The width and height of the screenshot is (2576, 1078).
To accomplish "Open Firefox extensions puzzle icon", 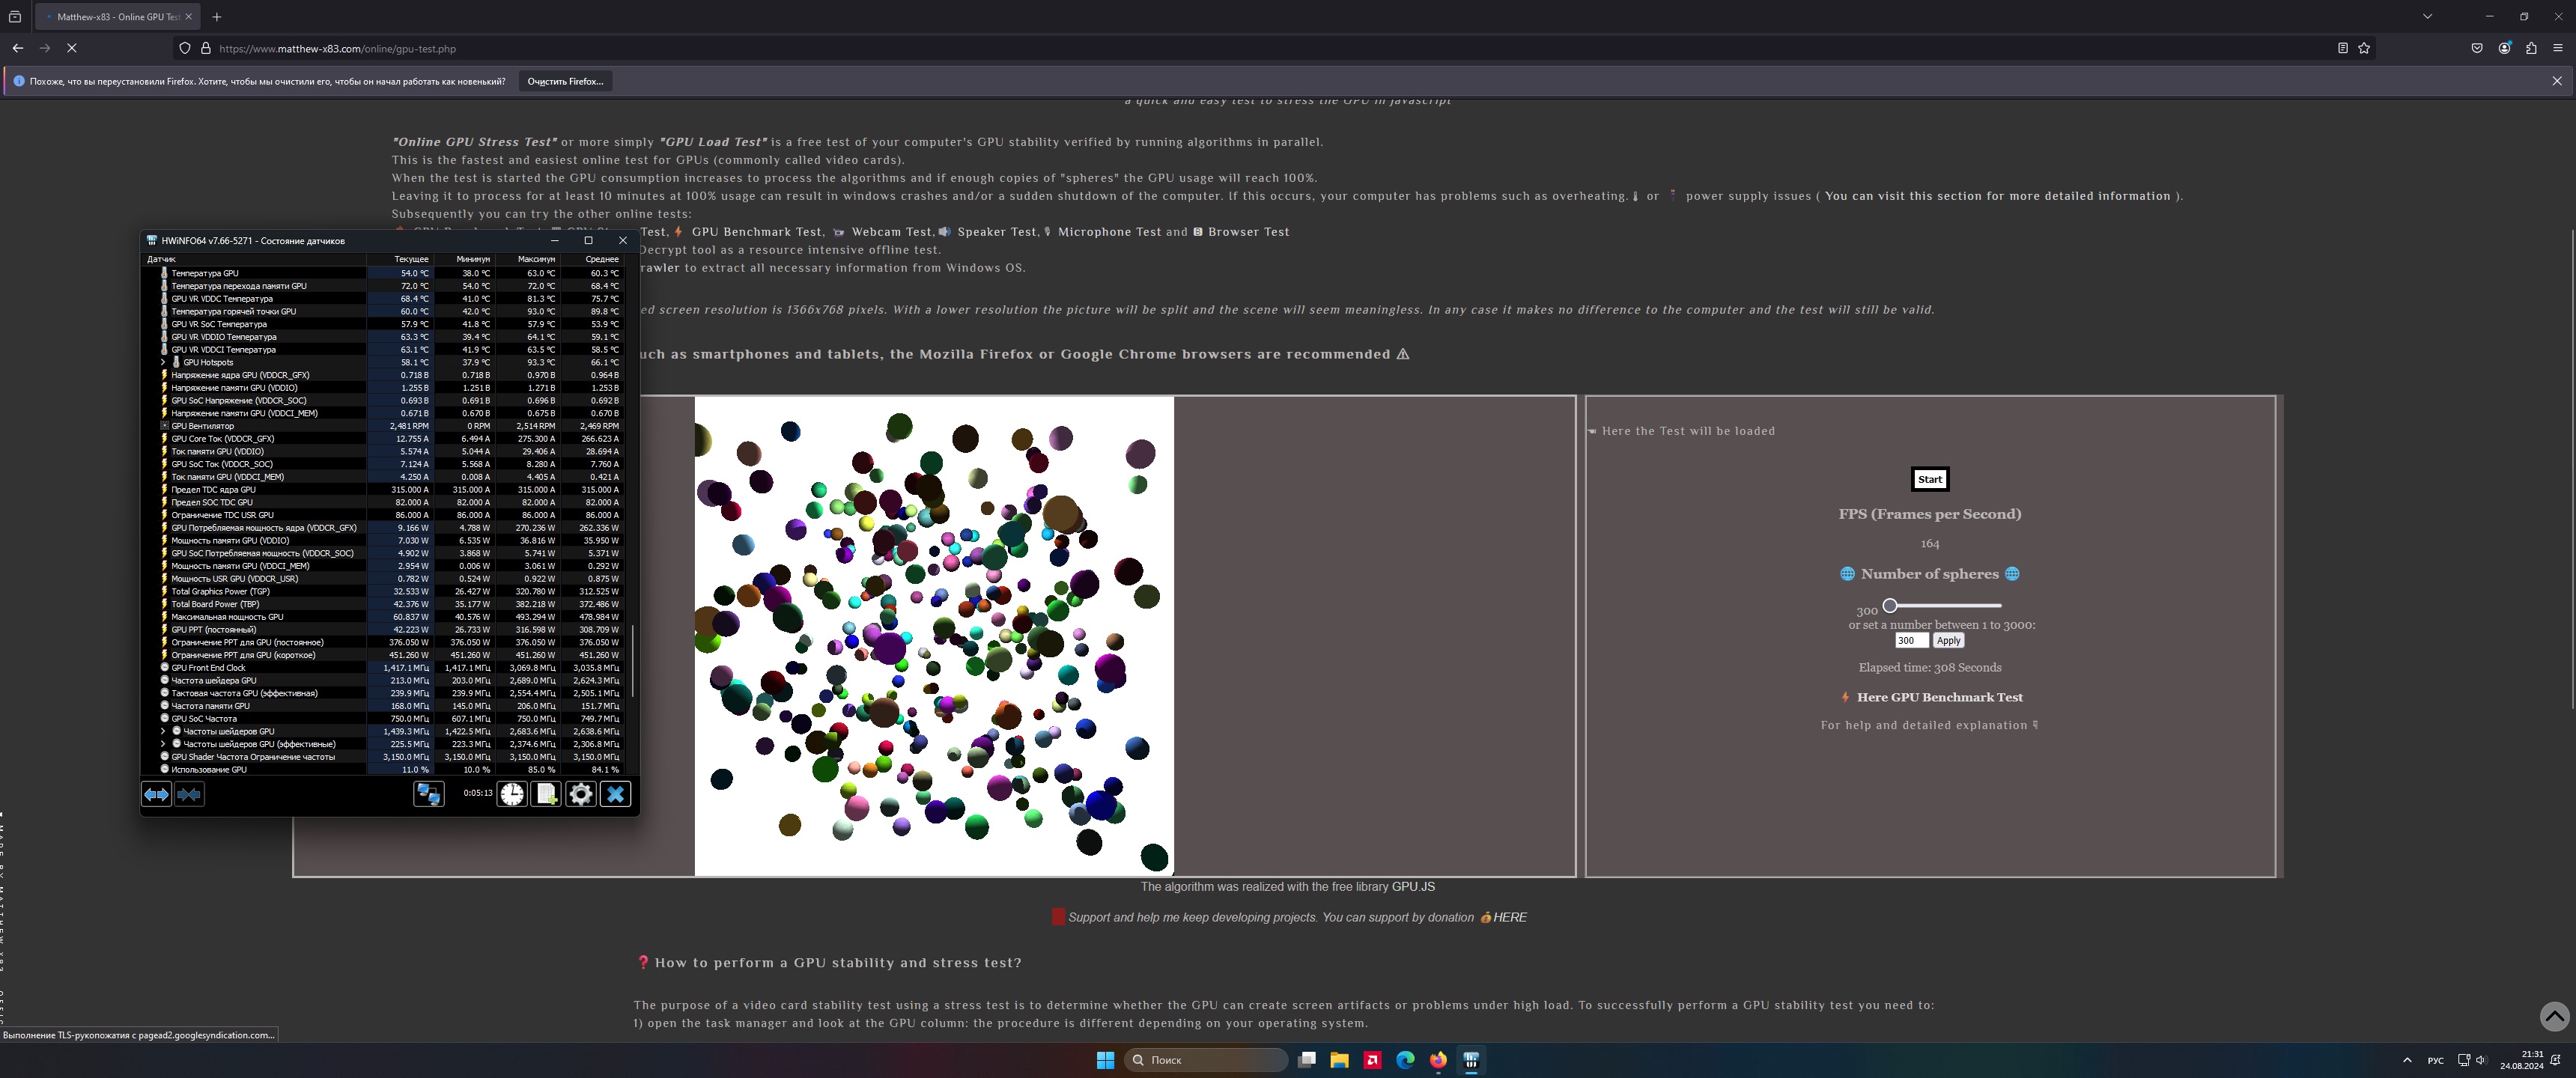I will (x=2531, y=48).
